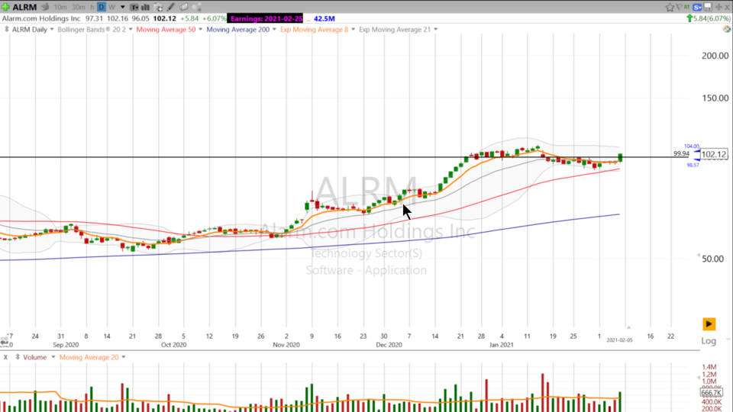Image resolution: width=733 pixels, height=412 pixels.
Task: Select the hourly 'h' timeframe
Action: pos(92,7)
